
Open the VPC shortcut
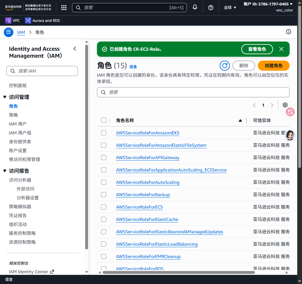point(12,21)
